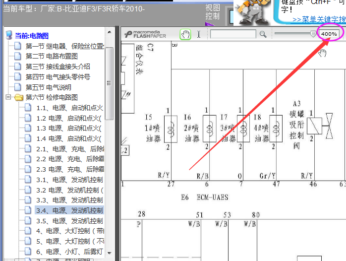
Task: Click page icon beside 2.3 item
Action: (28, 169)
